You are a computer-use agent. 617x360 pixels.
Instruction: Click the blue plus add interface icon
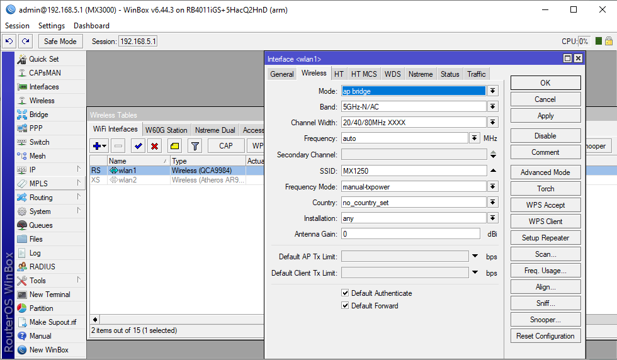tap(99, 146)
